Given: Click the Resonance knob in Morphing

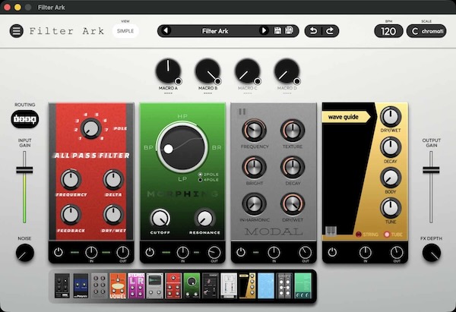Looking at the screenshot, I should 204,219.
